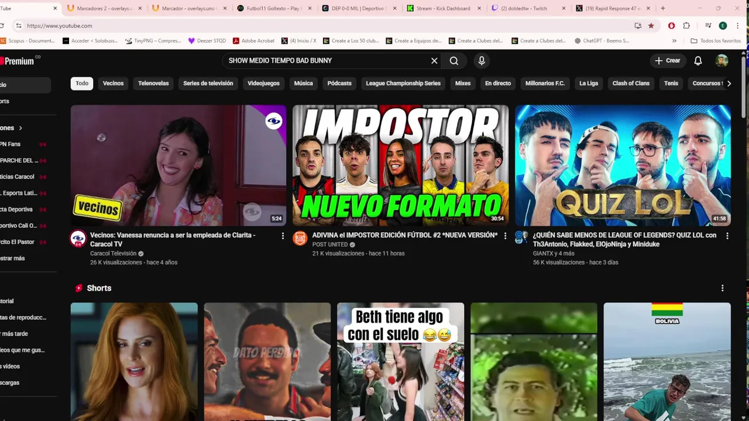Select the Tenis filter chip
749x421 pixels.
(x=671, y=84)
